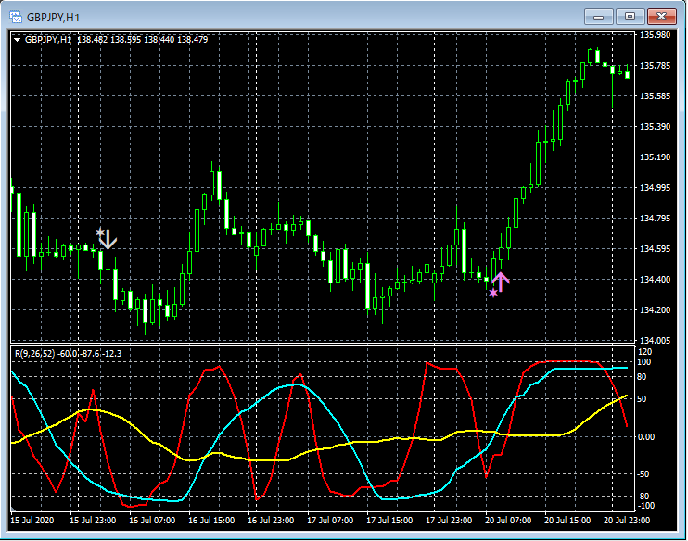Click the 0.00 level on the indicator scale
This screenshot has width=688, height=541.
(646, 437)
